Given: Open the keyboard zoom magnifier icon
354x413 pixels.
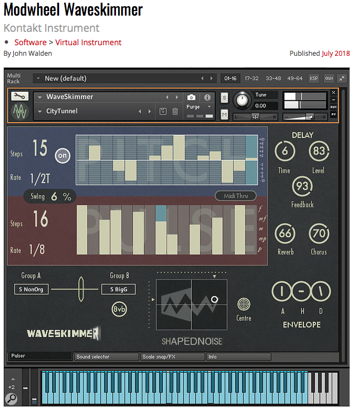Looking at the screenshot, I should pos(11,398).
